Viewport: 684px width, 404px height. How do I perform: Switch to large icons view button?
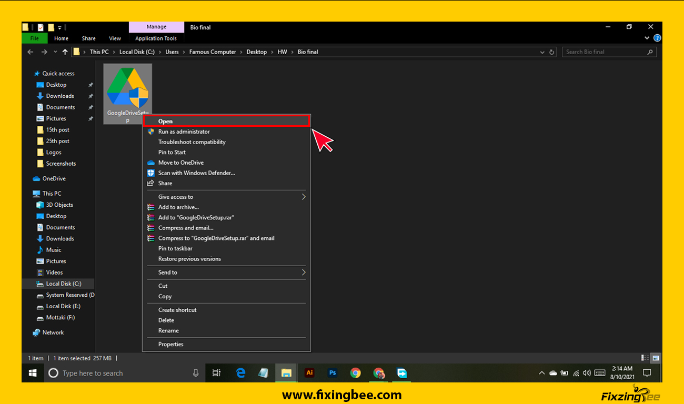click(x=656, y=358)
